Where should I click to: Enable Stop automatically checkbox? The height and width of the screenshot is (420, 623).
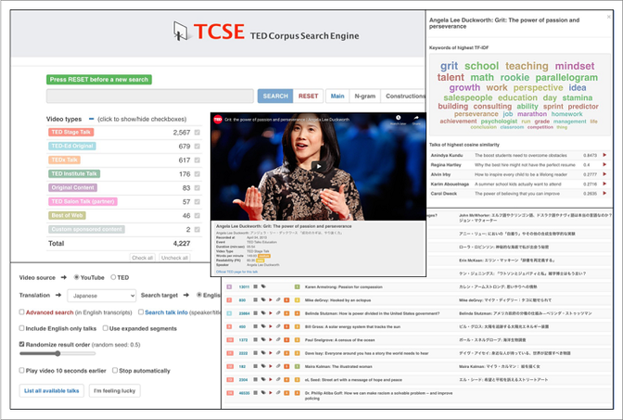pos(115,370)
